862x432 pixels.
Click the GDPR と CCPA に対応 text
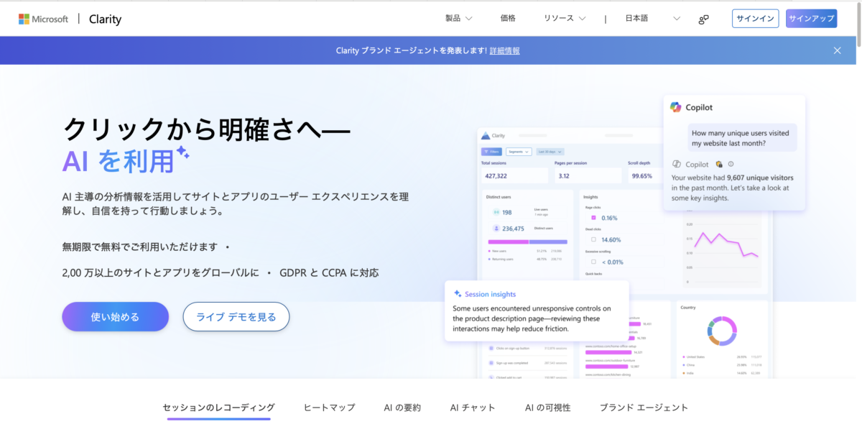click(329, 273)
